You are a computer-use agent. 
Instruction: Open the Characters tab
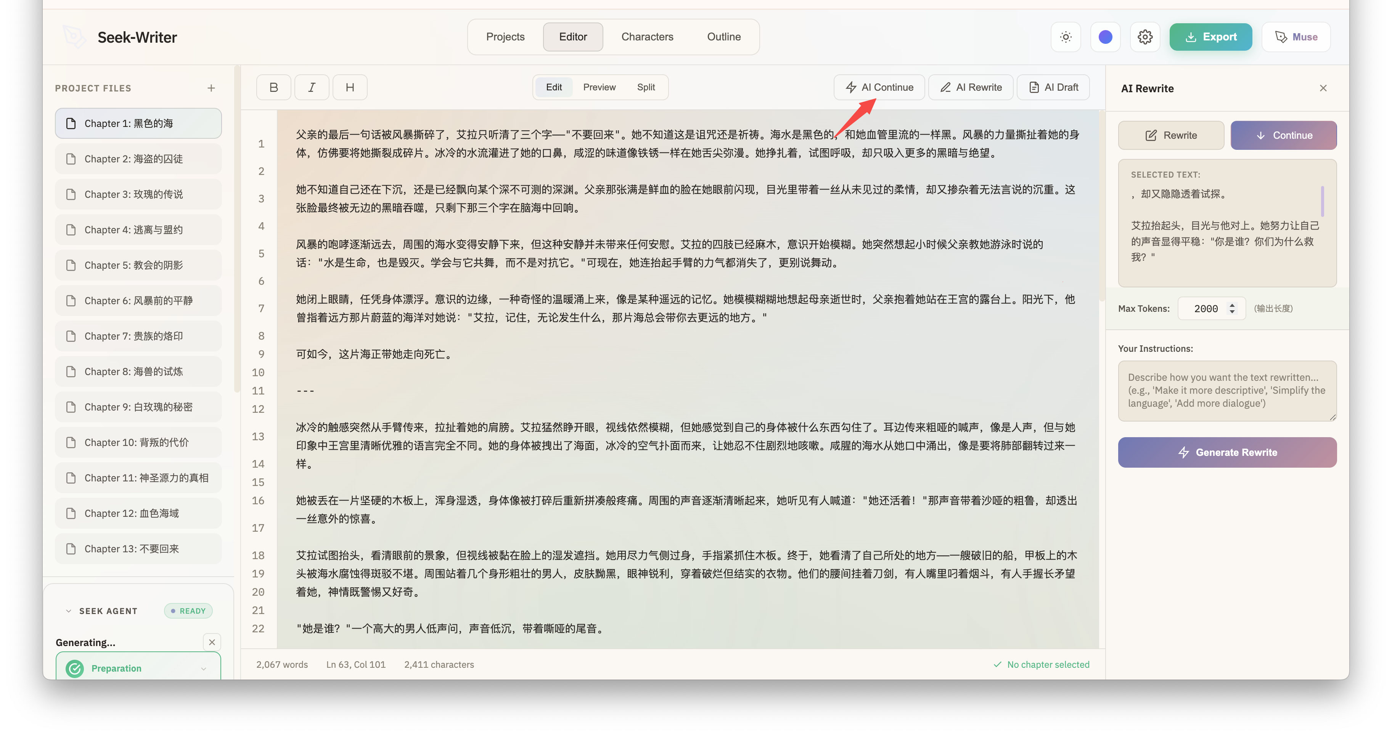click(647, 37)
